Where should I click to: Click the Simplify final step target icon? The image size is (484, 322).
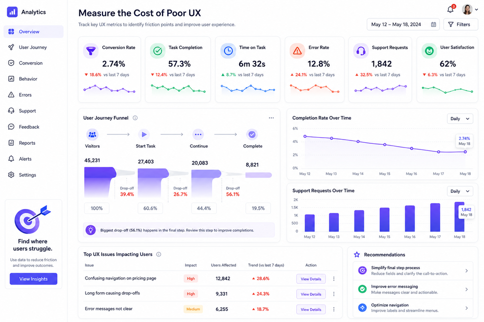[363, 271]
